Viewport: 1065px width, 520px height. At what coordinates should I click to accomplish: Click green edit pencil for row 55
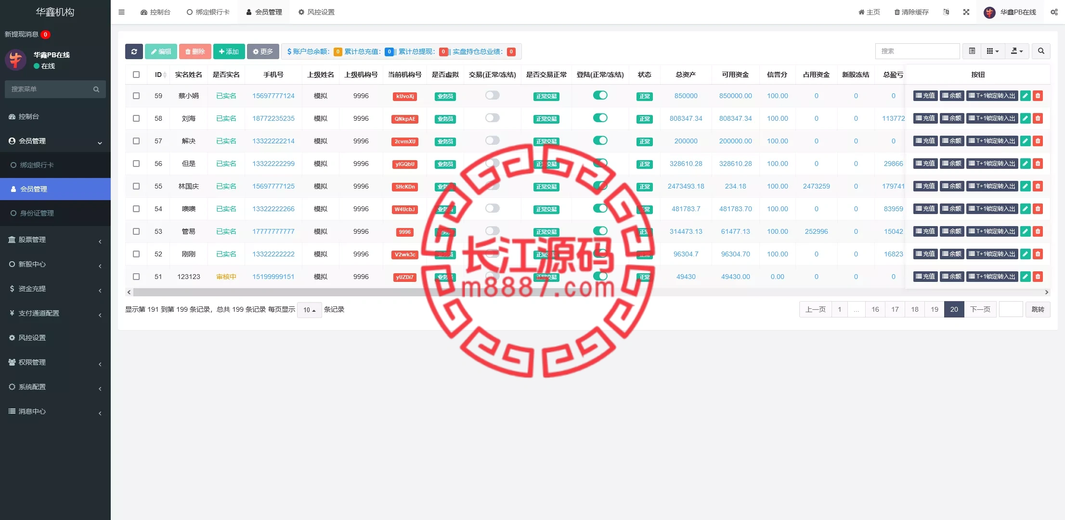[1026, 186]
